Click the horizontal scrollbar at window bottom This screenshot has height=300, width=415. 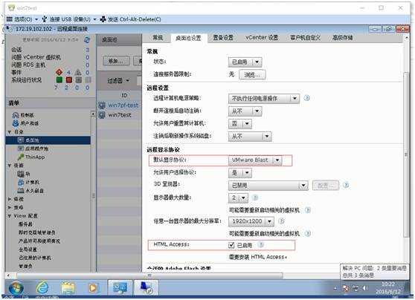point(149,276)
